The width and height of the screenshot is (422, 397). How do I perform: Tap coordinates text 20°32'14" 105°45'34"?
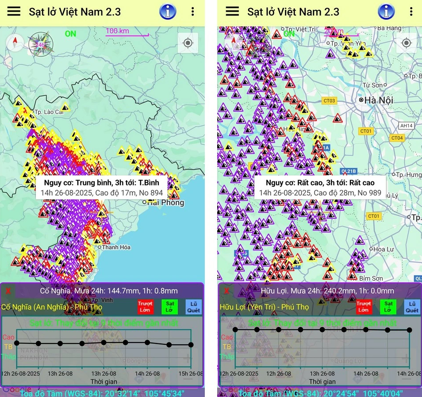pos(145,393)
